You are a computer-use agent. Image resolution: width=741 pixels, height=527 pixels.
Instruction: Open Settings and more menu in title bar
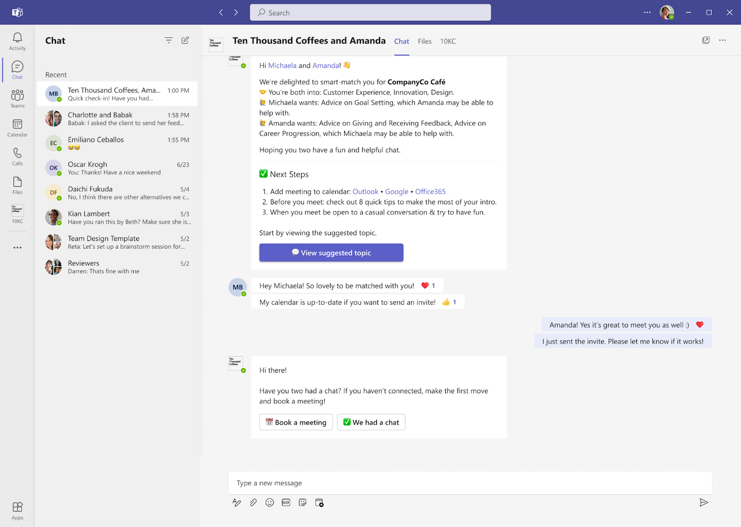point(647,13)
